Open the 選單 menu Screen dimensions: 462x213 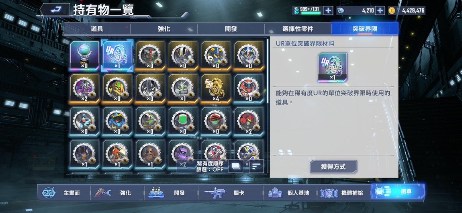tap(398, 191)
